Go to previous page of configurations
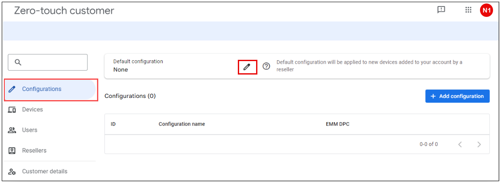 click(x=460, y=144)
